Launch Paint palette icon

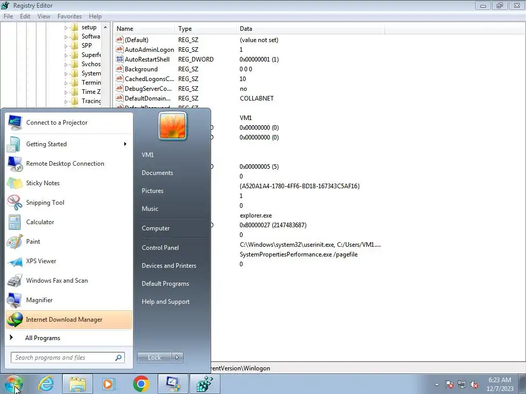click(15, 242)
